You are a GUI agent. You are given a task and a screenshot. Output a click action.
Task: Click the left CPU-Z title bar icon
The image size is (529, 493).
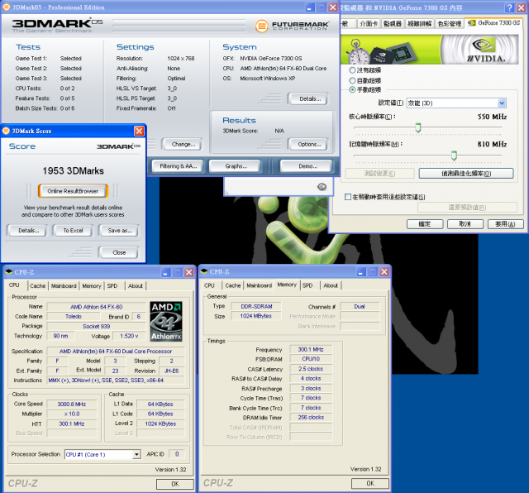[x=9, y=272]
